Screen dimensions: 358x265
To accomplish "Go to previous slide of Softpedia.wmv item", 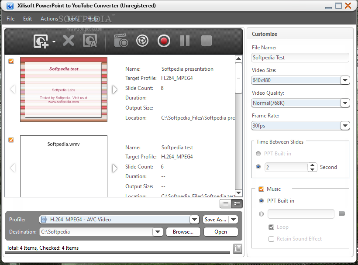I will pos(13,168).
